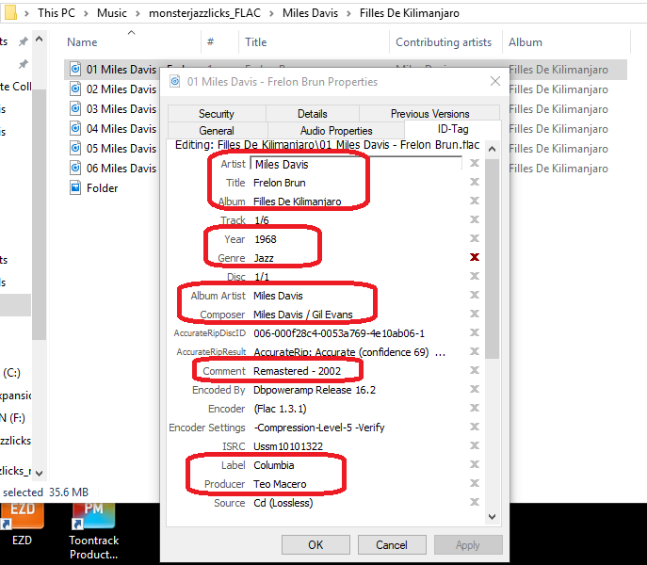Switch to the Details tab
This screenshot has width=647, height=565.
pyautogui.click(x=312, y=113)
